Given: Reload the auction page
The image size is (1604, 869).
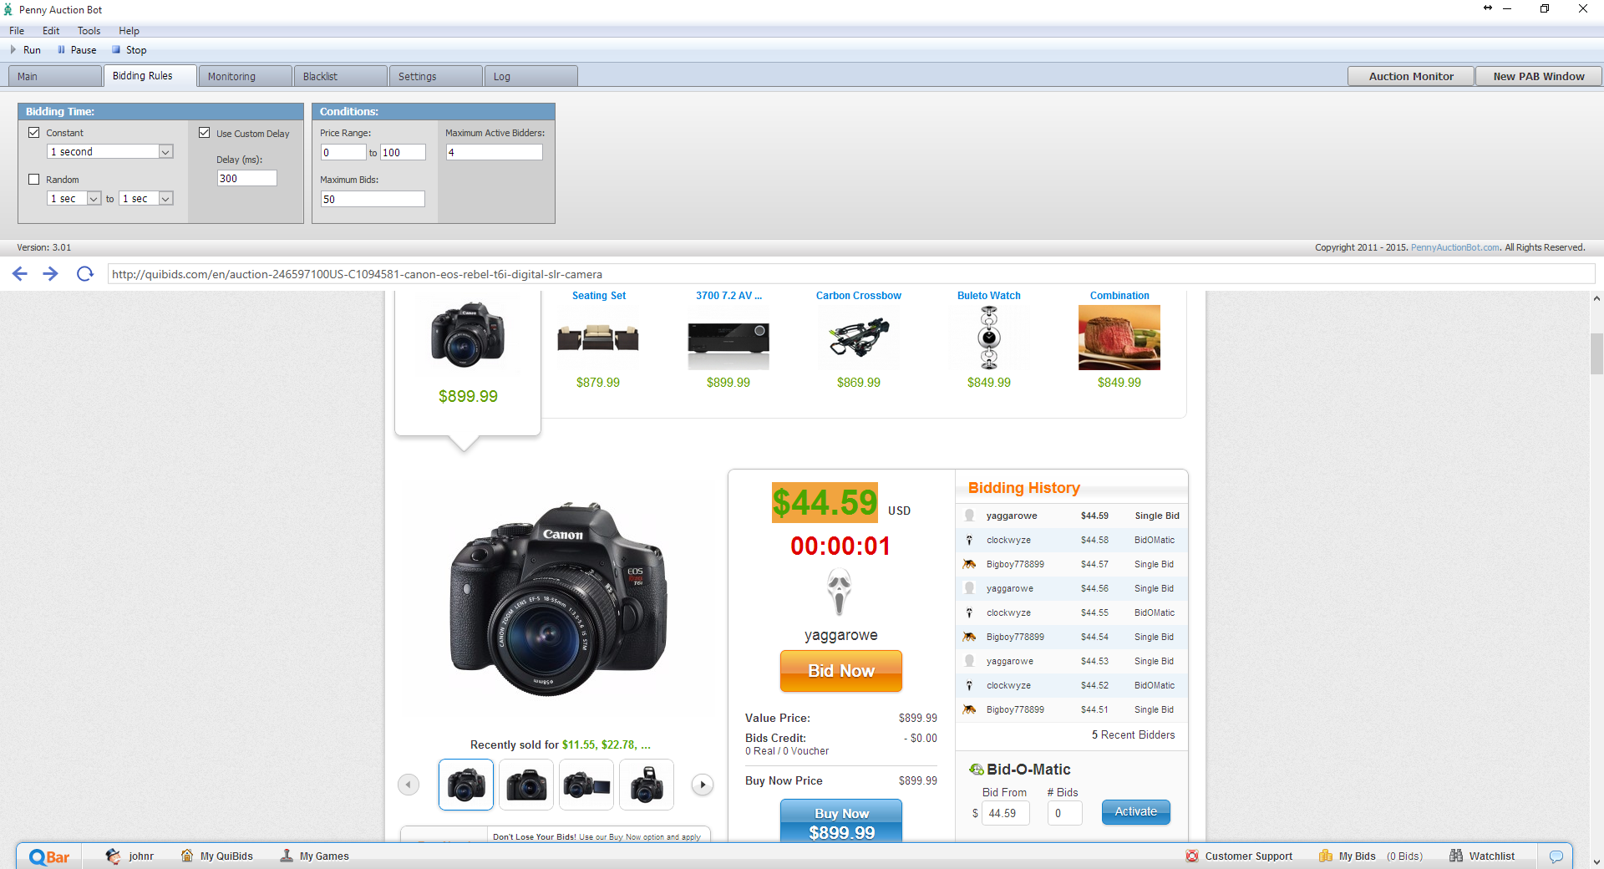Looking at the screenshot, I should 84,273.
